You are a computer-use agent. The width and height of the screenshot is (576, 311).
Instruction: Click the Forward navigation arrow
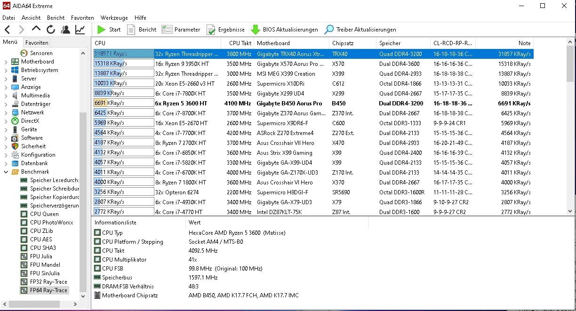click(x=21, y=30)
